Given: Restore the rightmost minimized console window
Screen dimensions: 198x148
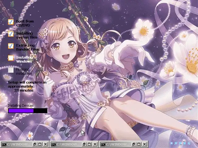Looking at the screenshot, I should [133, 144].
